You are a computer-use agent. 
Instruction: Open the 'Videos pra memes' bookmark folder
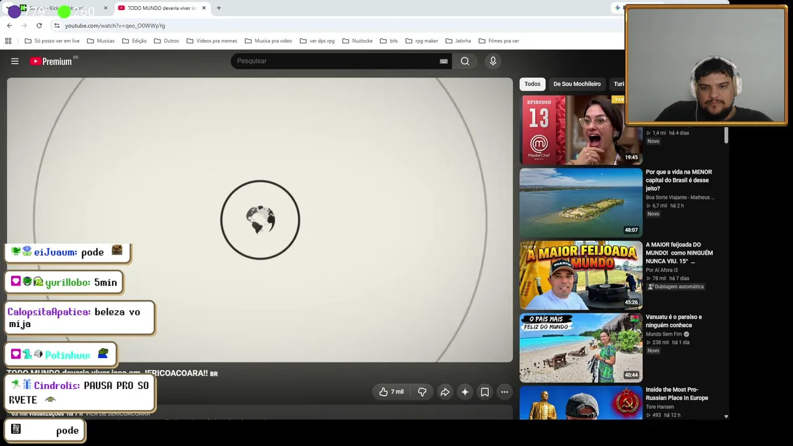click(211, 41)
